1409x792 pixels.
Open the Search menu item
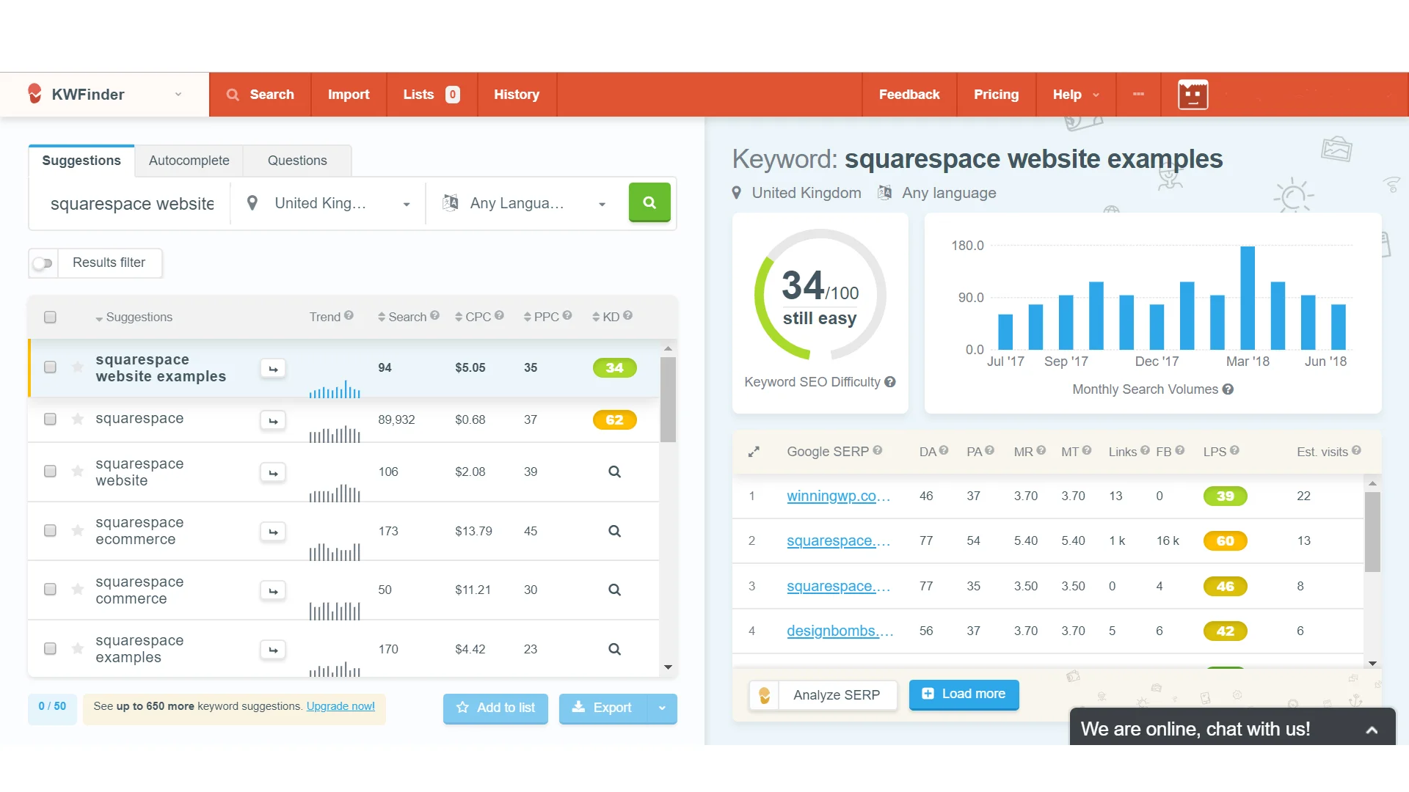[261, 95]
